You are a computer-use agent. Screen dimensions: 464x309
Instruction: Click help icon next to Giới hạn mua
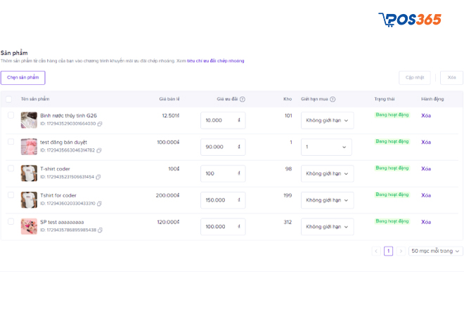(333, 99)
